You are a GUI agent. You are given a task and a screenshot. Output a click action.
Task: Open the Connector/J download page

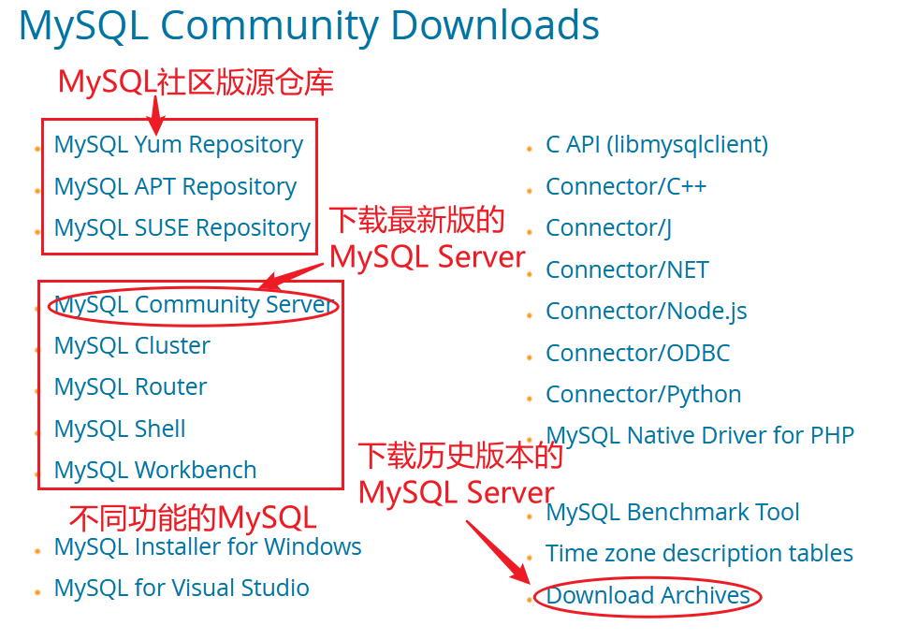tap(609, 227)
